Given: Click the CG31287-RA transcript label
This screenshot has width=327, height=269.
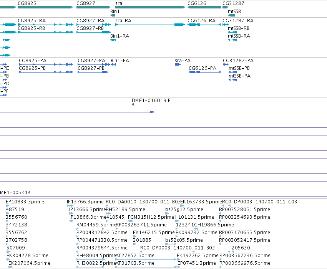Looking at the screenshot, I should (238, 21).
